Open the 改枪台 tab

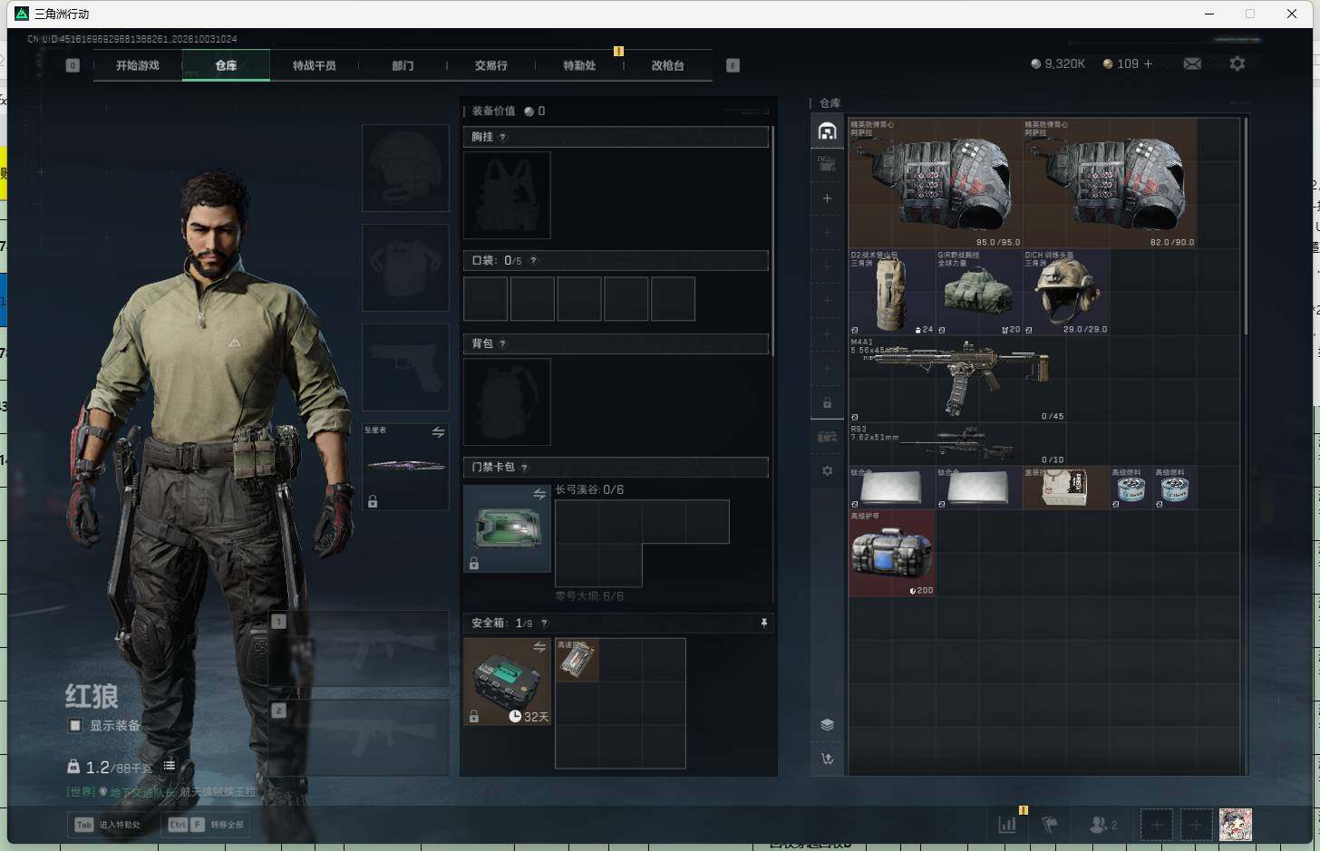tap(667, 65)
